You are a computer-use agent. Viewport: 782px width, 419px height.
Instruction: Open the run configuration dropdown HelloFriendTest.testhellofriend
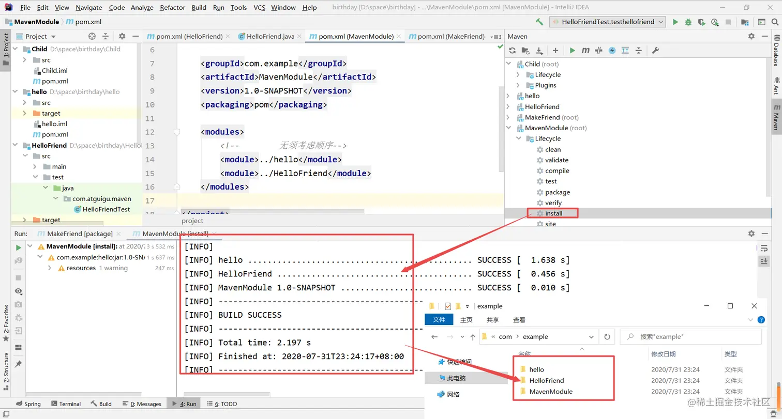(x=608, y=22)
